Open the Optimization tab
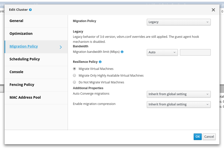Viewport: 224px width, 150px height. (x=21, y=34)
